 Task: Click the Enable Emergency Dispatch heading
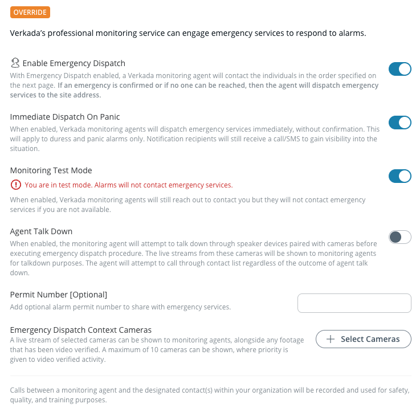tap(74, 63)
